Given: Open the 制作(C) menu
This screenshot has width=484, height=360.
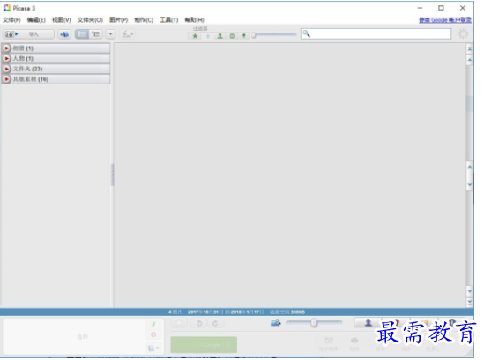Looking at the screenshot, I should point(144,20).
